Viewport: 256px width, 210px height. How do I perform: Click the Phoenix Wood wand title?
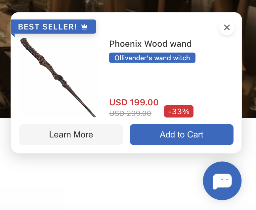pos(150,44)
